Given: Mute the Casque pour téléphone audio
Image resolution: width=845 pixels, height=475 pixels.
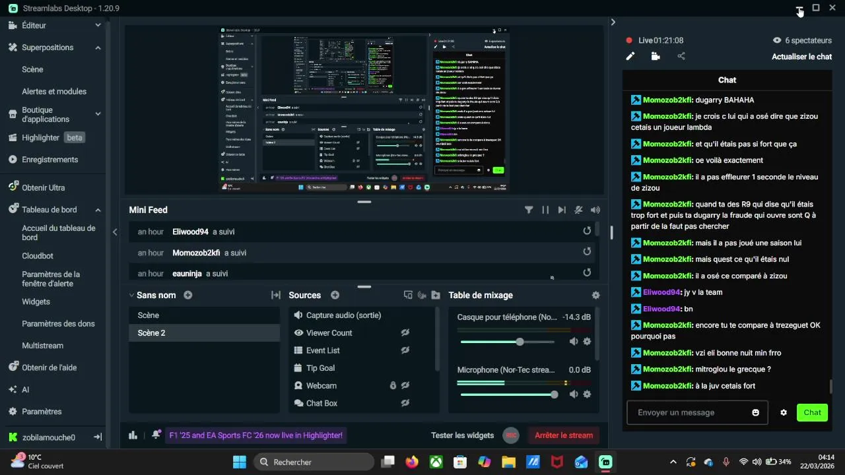Looking at the screenshot, I should point(574,341).
